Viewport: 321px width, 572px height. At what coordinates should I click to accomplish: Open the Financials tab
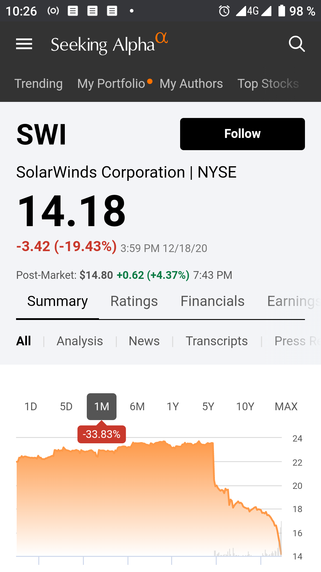click(x=213, y=301)
